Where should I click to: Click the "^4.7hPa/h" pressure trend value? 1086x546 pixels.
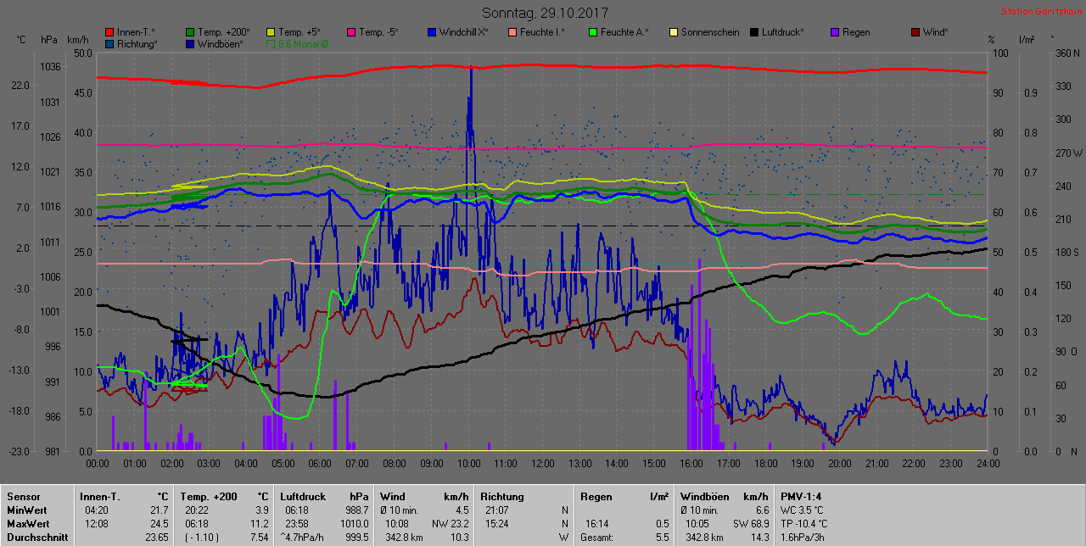303,538
